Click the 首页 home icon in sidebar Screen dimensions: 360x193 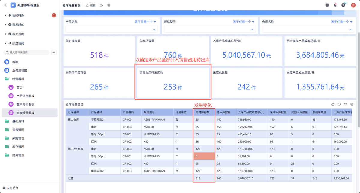pos(7,62)
